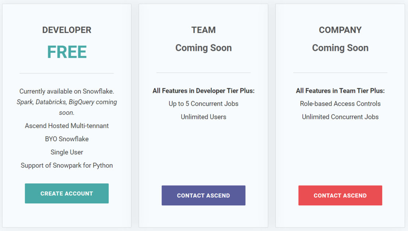Click the Create Account button
This screenshot has height=231, width=408.
click(67, 194)
